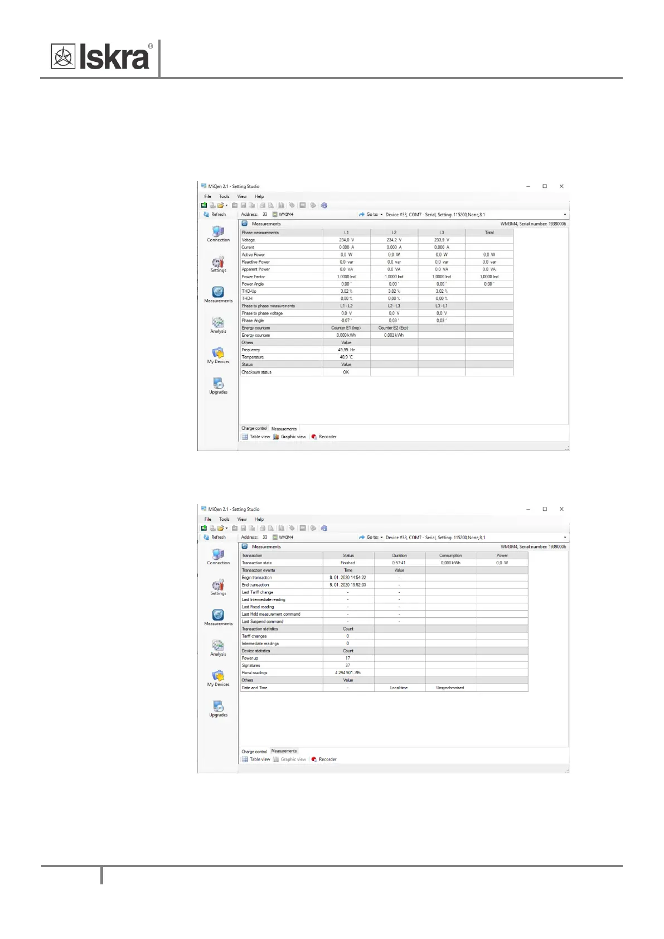This screenshot has height=939, width=664.
Task: Click the open-folder toolbar icon, lower window
Action: tap(220, 528)
